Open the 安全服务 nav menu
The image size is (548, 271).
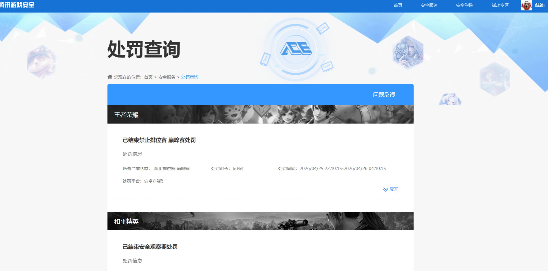(429, 5)
